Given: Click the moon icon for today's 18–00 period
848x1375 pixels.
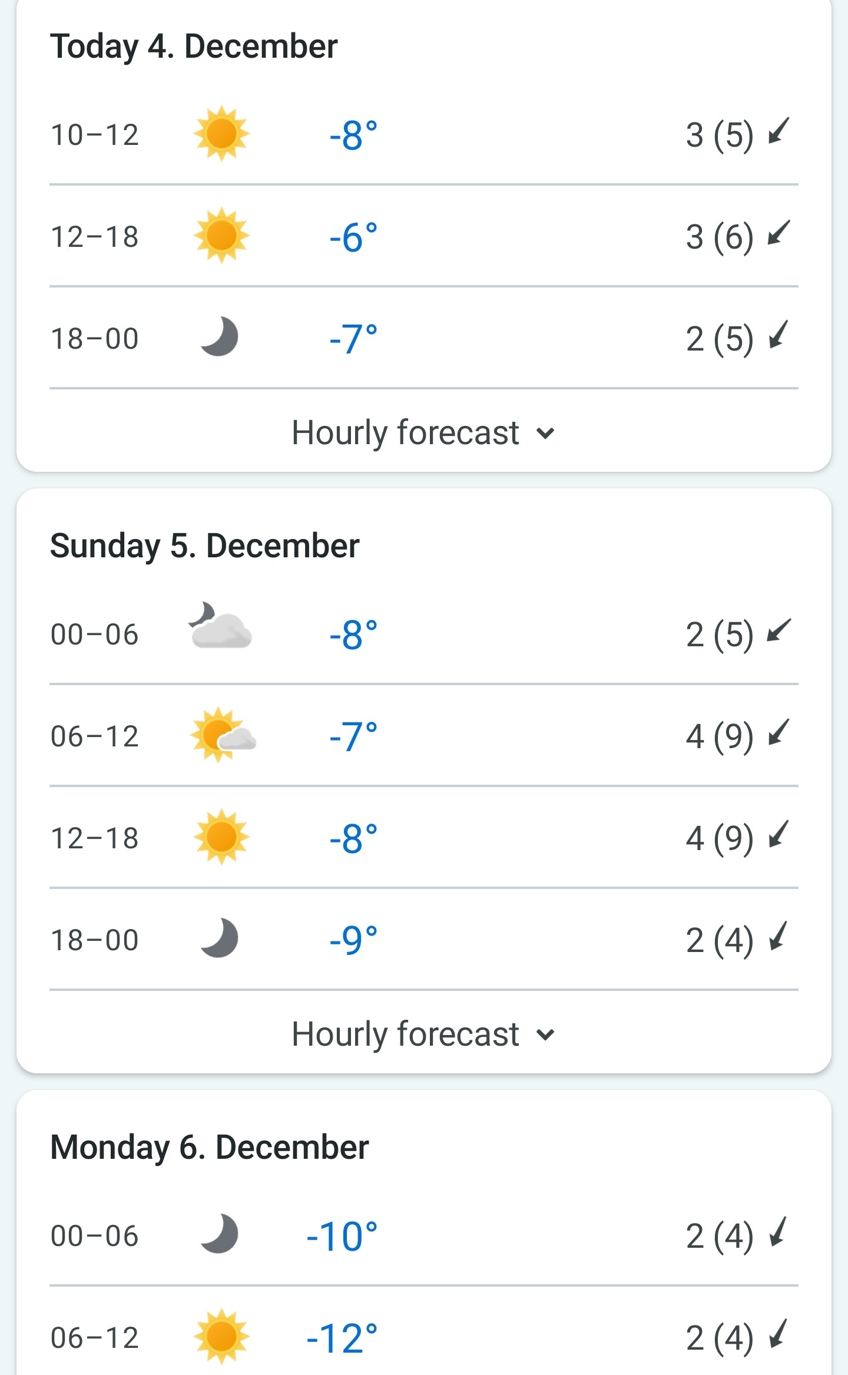Looking at the screenshot, I should (220, 337).
